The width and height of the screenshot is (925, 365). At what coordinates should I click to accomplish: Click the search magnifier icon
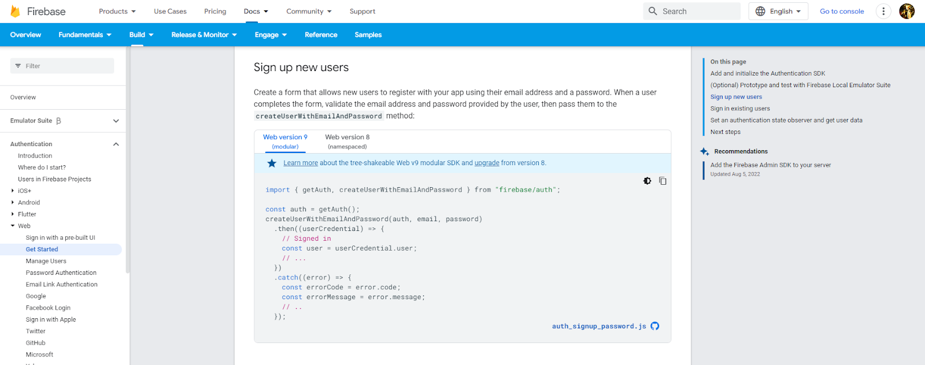point(653,11)
